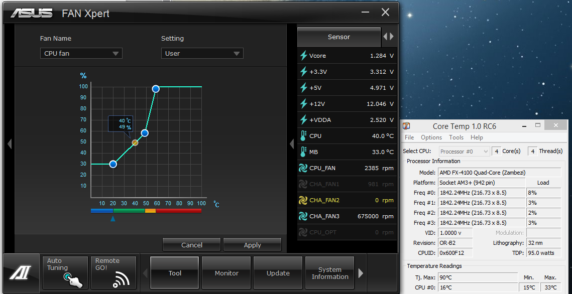Image resolution: width=572 pixels, height=294 pixels.
Task: Select the Update menu button
Action: pyautogui.click(x=278, y=273)
